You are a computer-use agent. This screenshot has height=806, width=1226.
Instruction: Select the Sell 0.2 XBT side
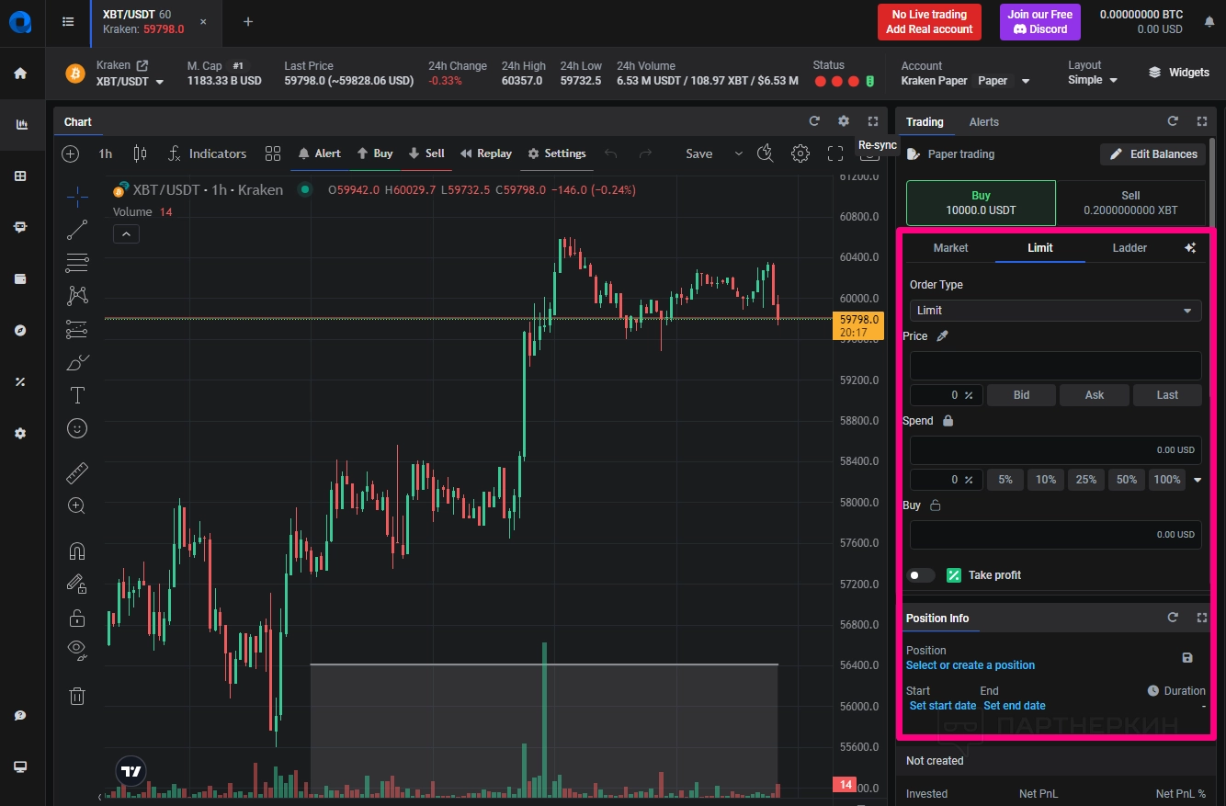tap(1130, 203)
